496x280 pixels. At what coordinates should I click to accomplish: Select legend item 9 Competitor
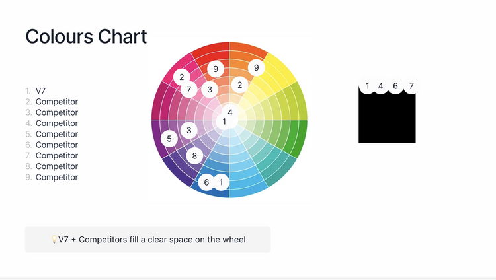click(56, 177)
